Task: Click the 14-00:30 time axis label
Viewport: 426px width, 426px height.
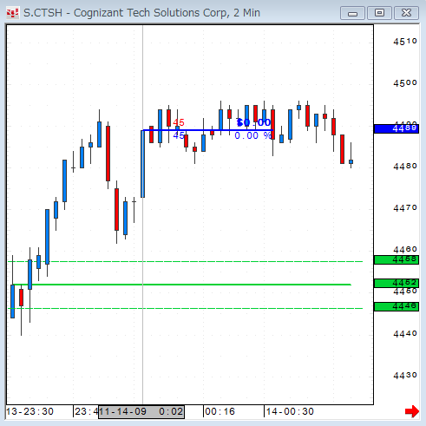Action: coord(290,411)
